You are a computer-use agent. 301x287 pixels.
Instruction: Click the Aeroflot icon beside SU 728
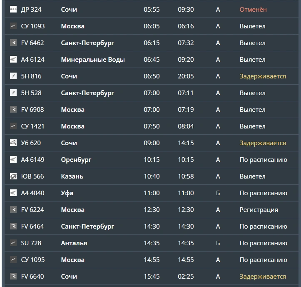pyautogui.click(x=13, y=243)
